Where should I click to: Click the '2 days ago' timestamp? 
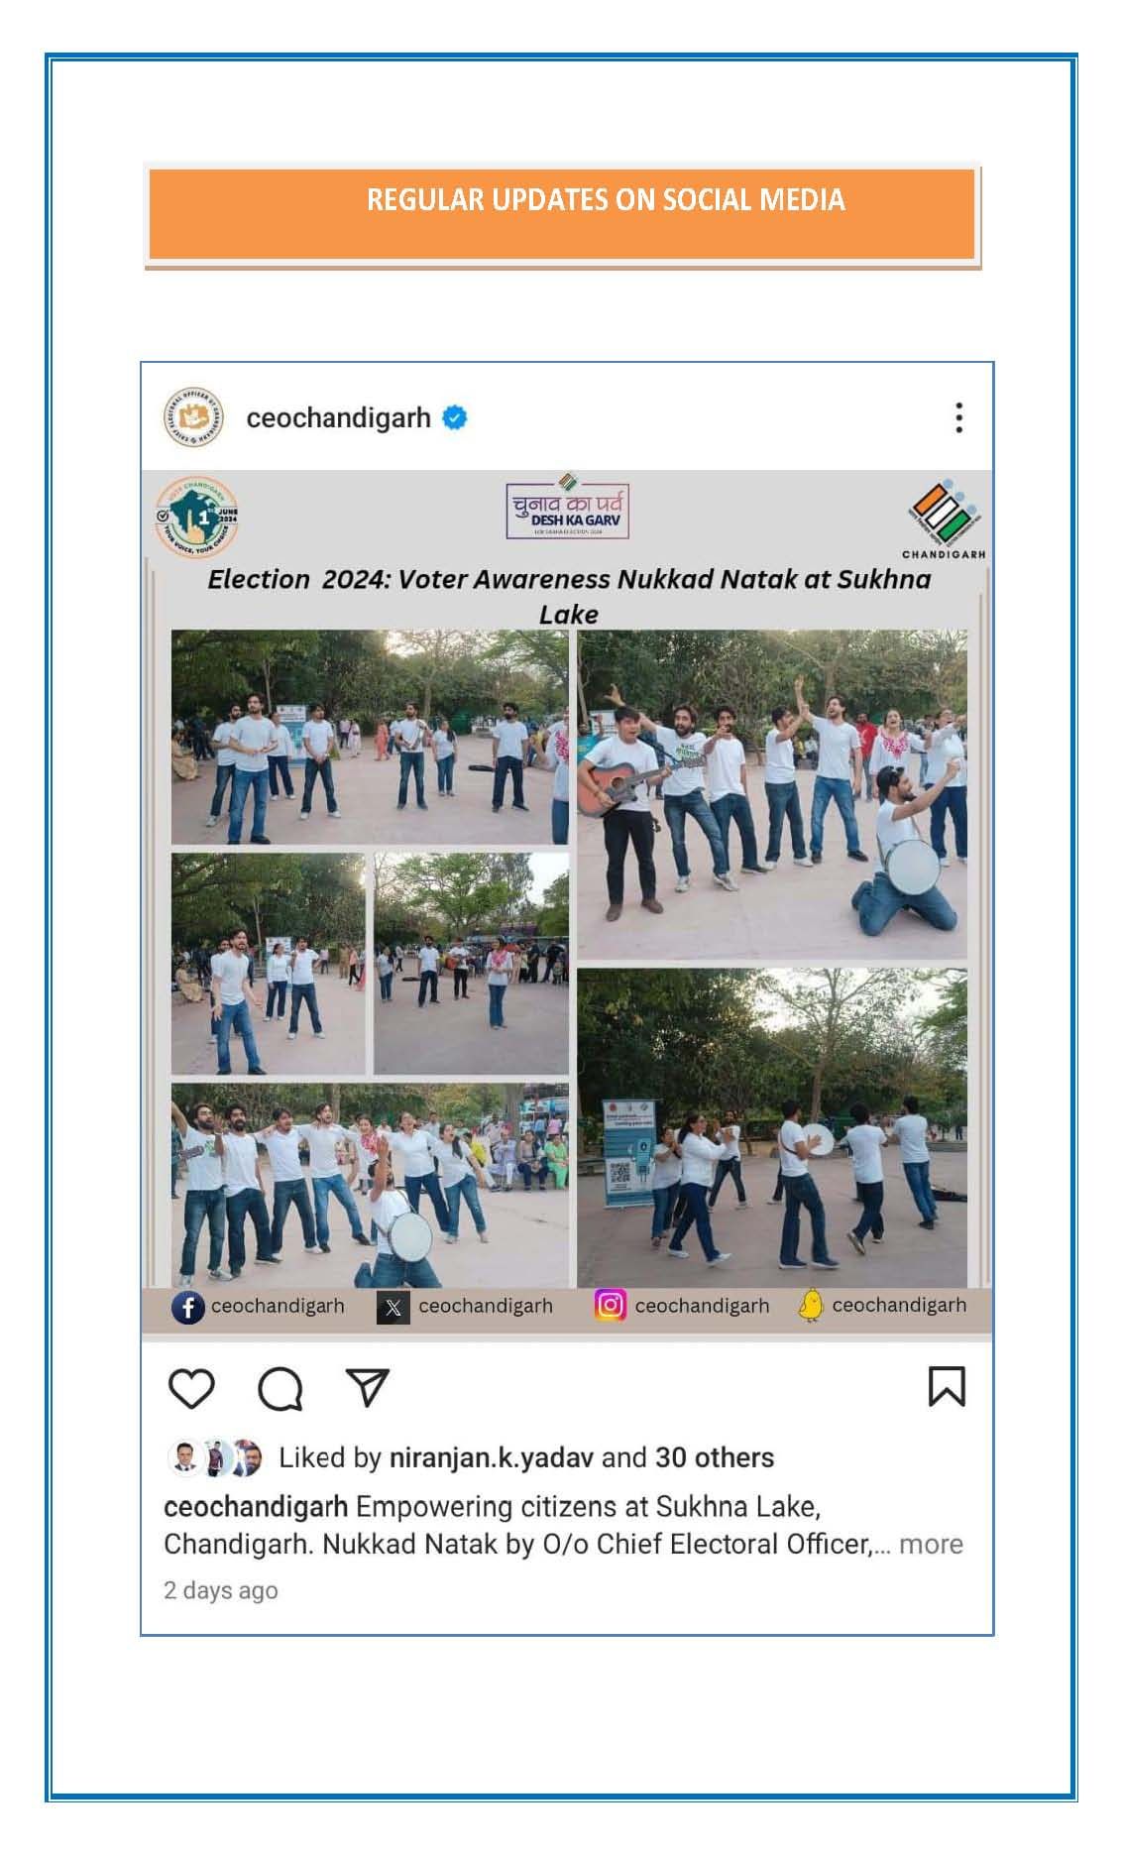point(220,1590)
